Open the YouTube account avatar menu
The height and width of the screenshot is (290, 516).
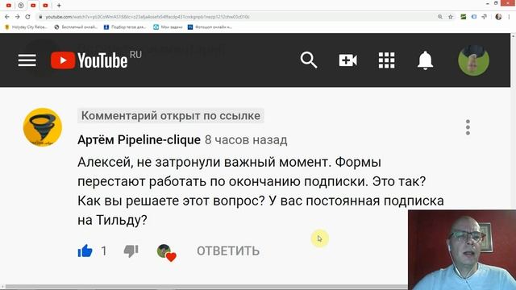(473, 60)
